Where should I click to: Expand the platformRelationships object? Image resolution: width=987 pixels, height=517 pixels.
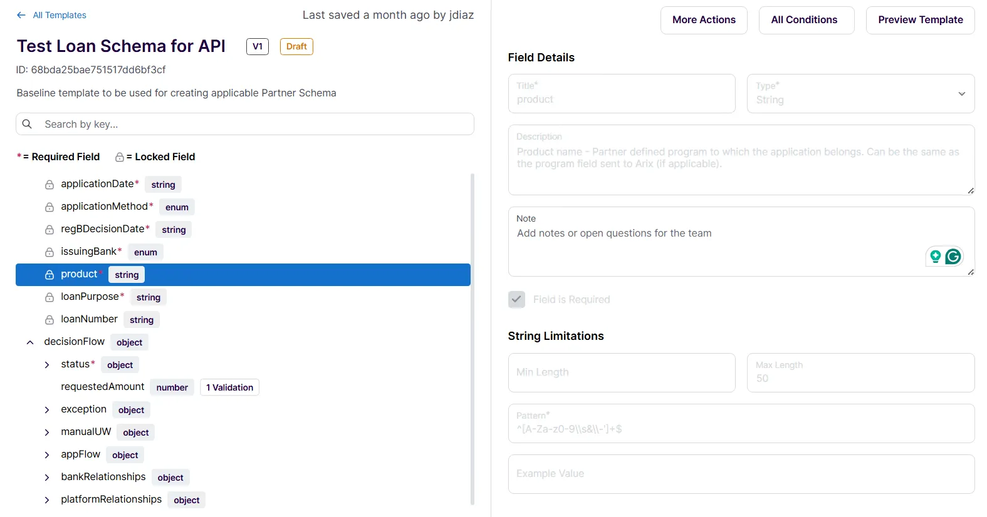pyautogui.click(x=47, y=500)
